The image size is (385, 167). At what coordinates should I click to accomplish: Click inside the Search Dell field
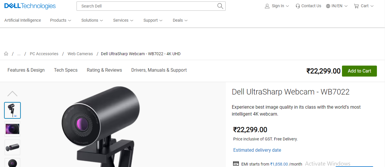pos(147,6)
